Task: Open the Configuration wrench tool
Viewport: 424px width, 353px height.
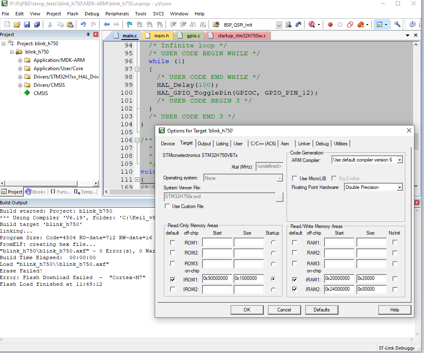Action: tap(397, 25)
